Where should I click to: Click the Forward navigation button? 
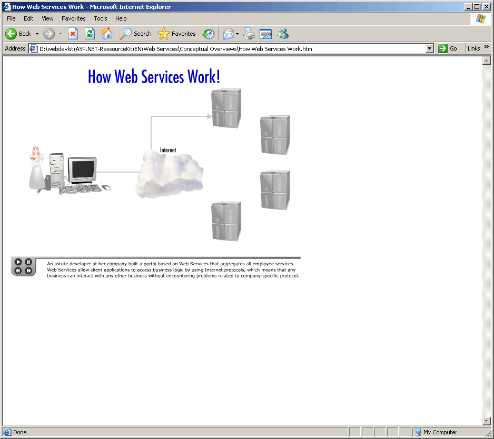(49, 34)
